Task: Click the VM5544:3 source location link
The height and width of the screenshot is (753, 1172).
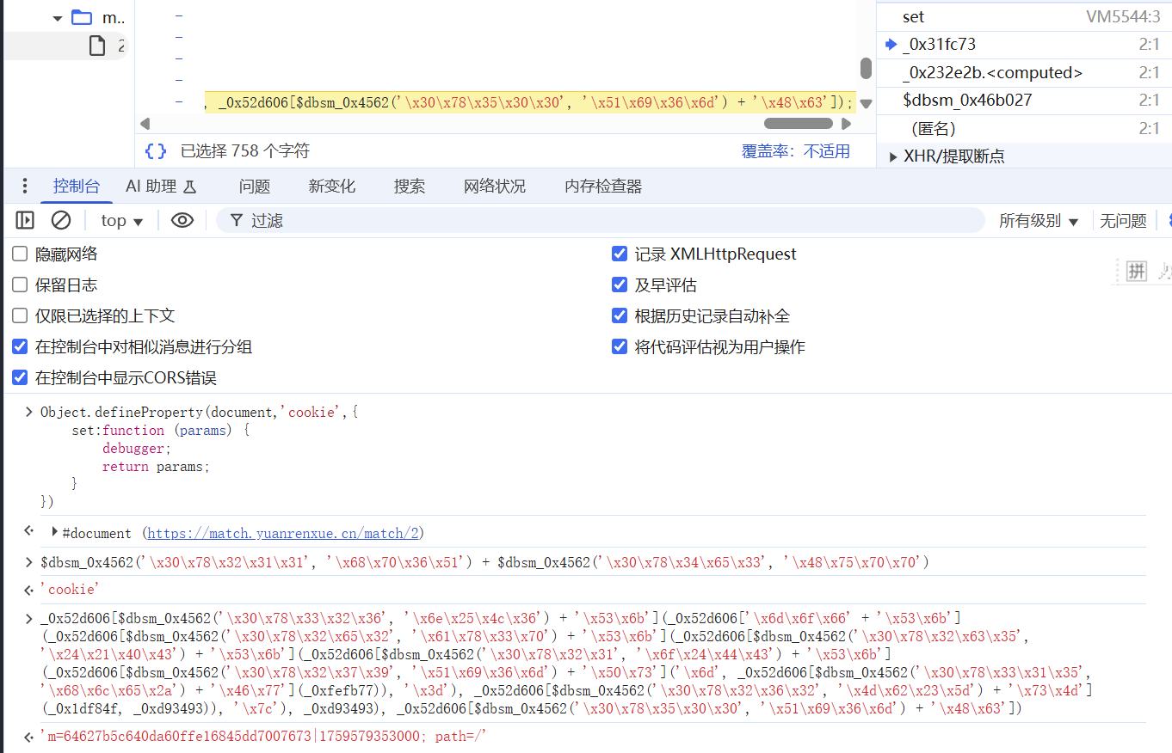Action: point(1123,16)
